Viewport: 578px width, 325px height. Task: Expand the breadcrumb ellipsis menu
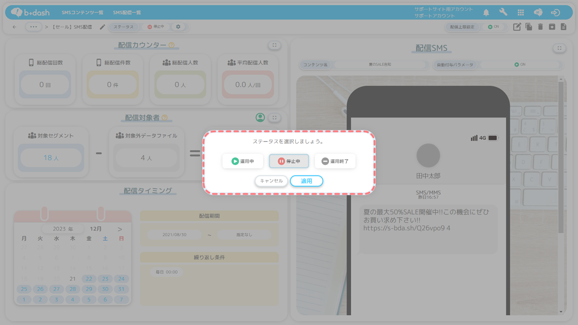click(x=33, y=27)
